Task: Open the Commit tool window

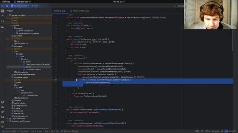Action: pyautogui.click(x=3, y=16)
